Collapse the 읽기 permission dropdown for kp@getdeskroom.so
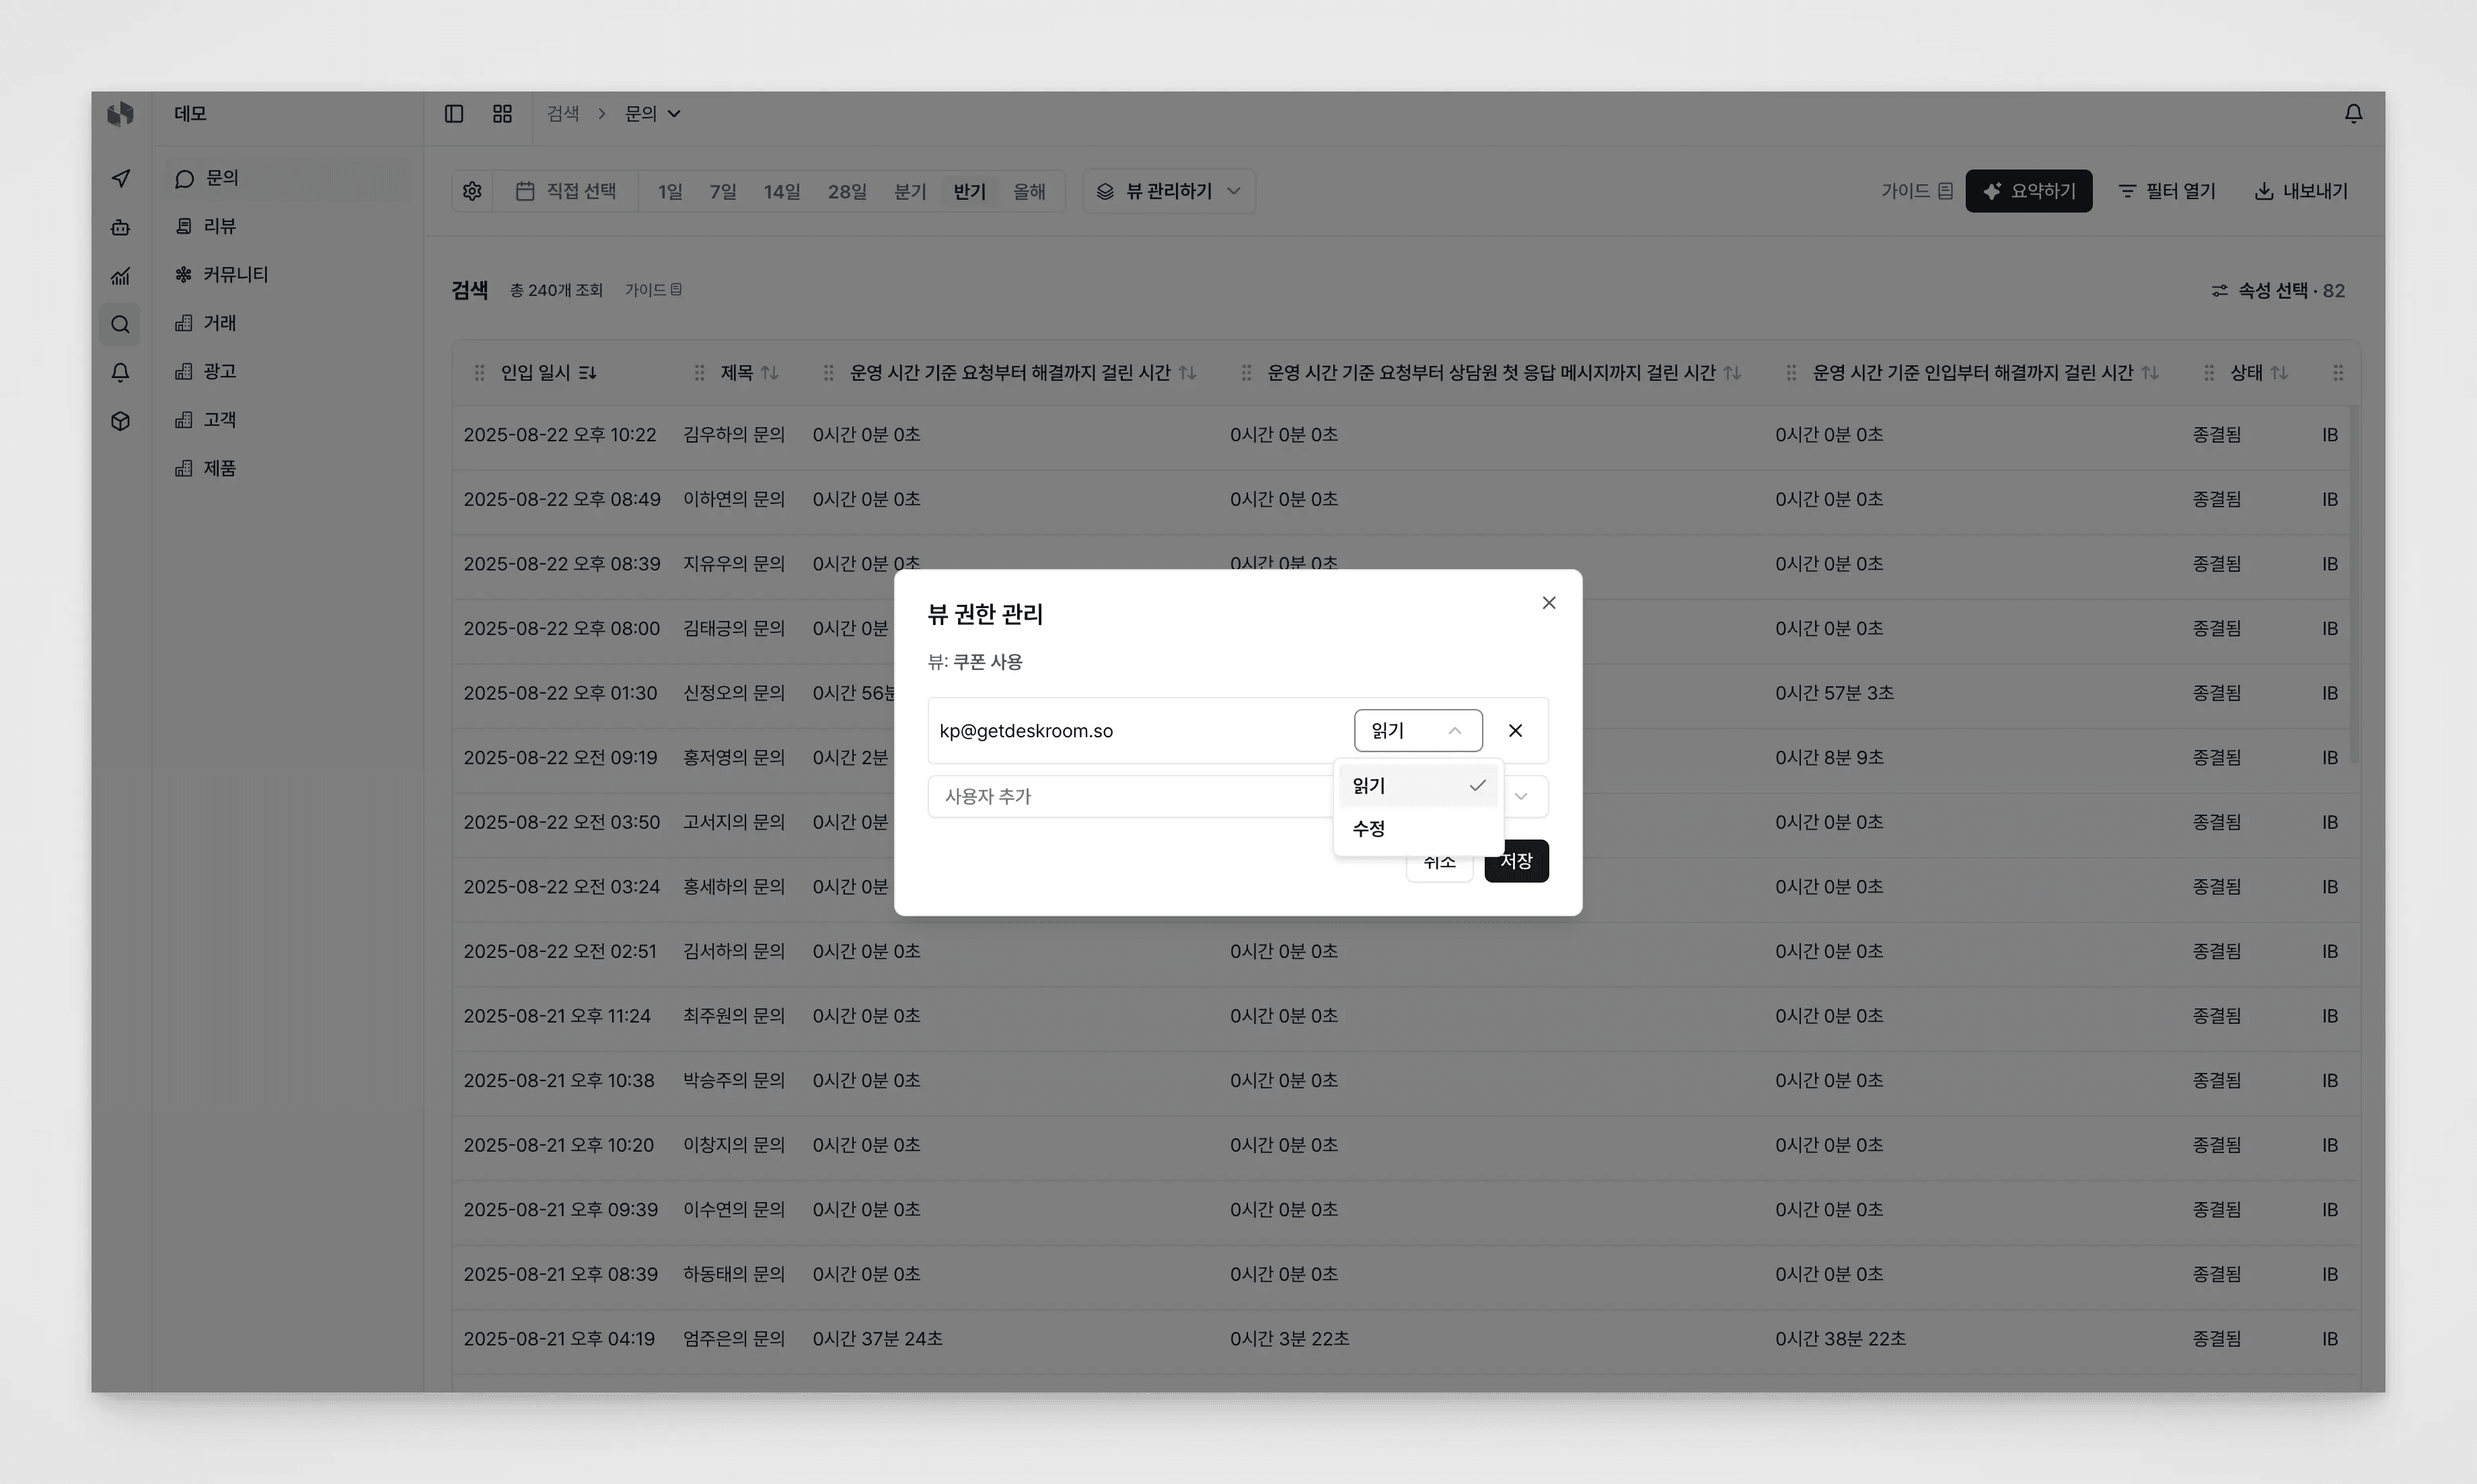Viewport: 2477px width, 1484px height. (1417, 730)
